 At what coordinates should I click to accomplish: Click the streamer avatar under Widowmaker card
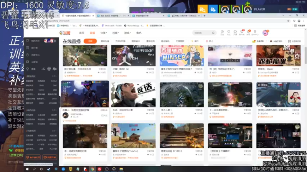tap(66, 115)
